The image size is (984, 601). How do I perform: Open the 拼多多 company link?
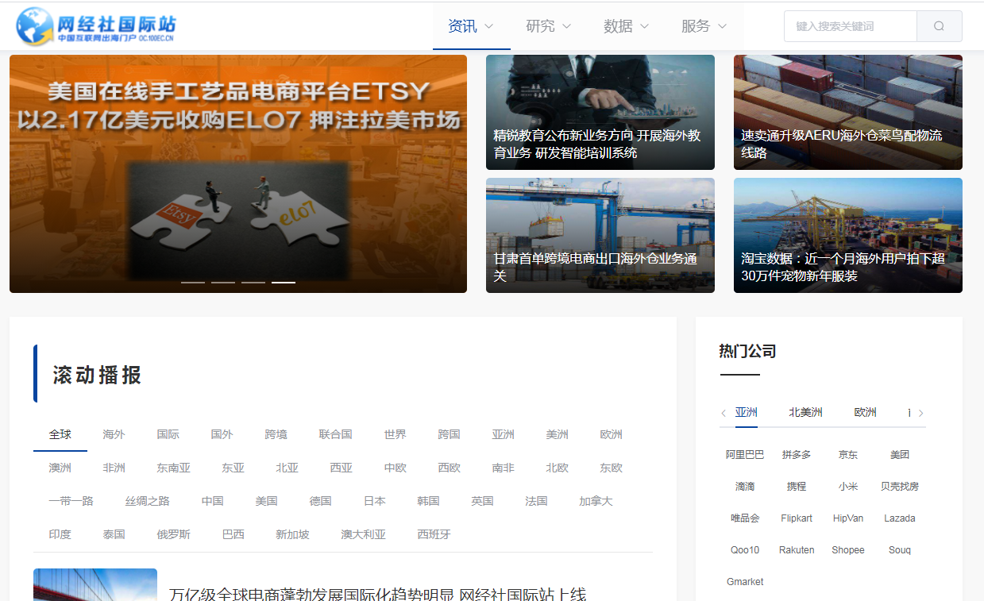click(x=797, y=455)
